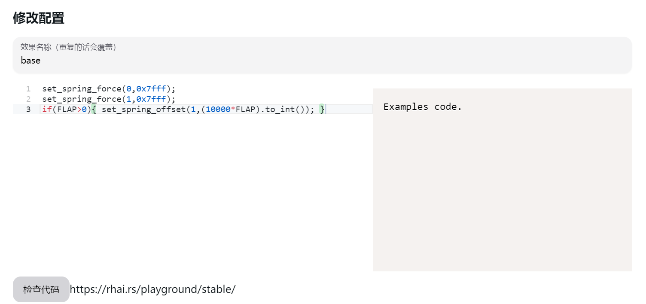Focus the 效果名称 input field containing base
The width and height of the screenshot is (646, 304).
click(322, 61)
